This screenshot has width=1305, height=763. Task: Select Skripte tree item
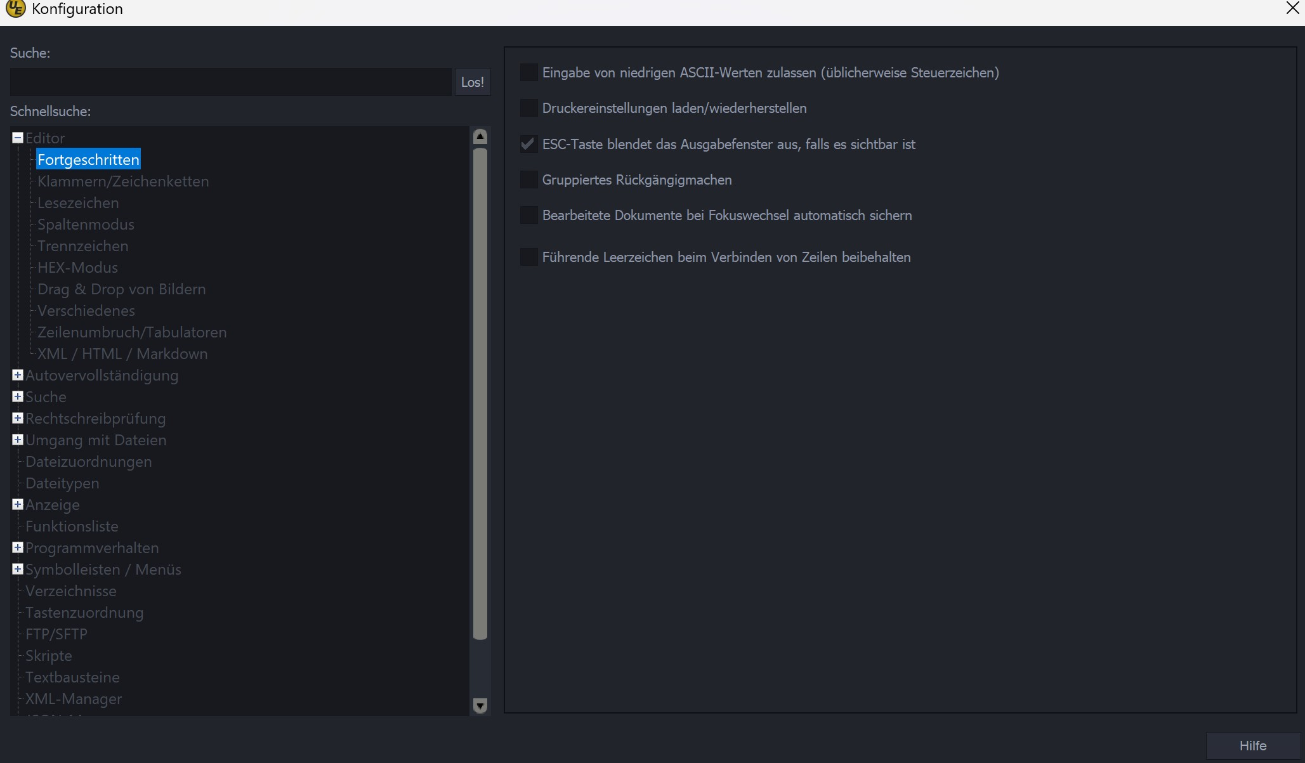[x=49, y=656]
